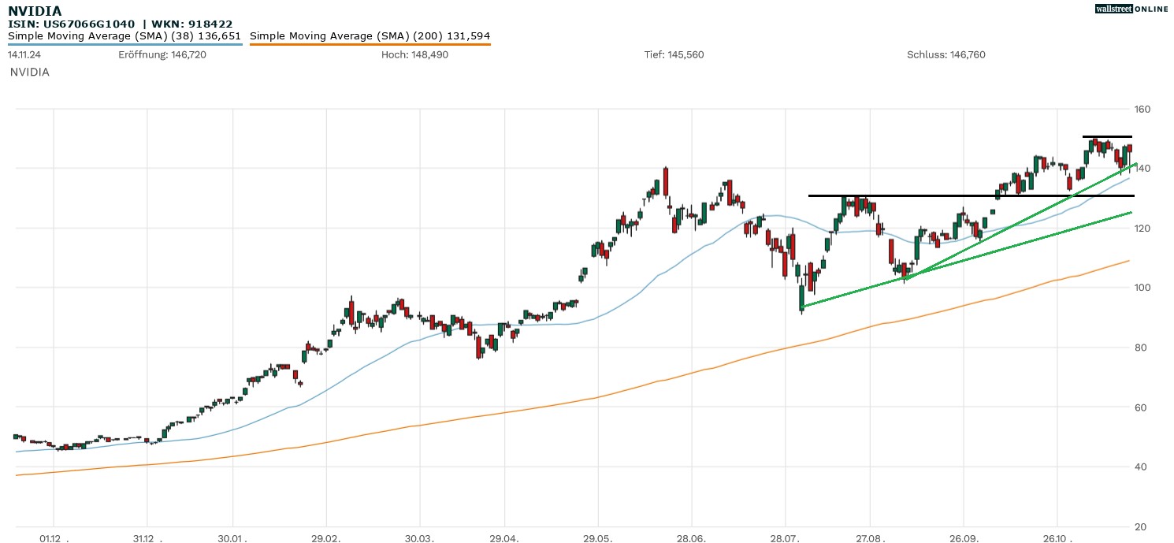Select the ISIN US67066G1040 text

[x=72, y=24]
